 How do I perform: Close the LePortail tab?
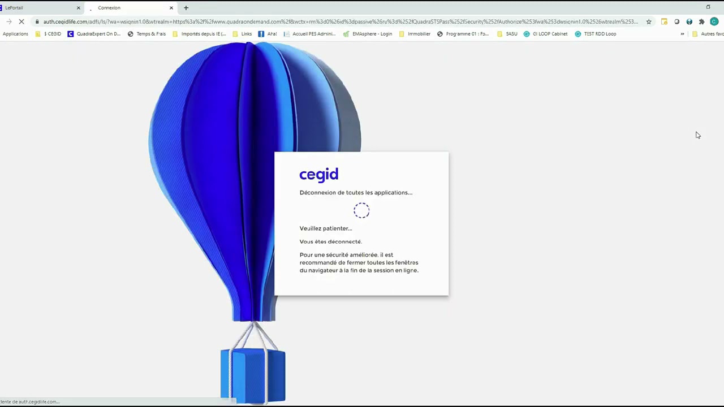tap(78, 8)
